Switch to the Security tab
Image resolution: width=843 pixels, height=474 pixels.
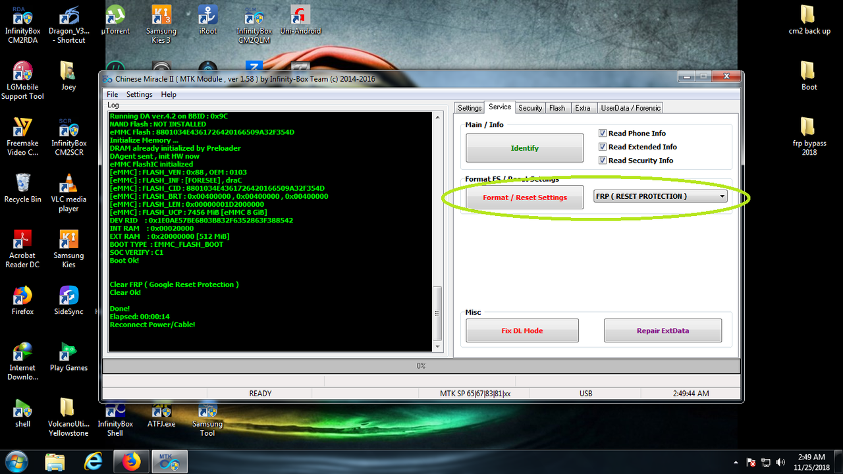tap(530, 108)
